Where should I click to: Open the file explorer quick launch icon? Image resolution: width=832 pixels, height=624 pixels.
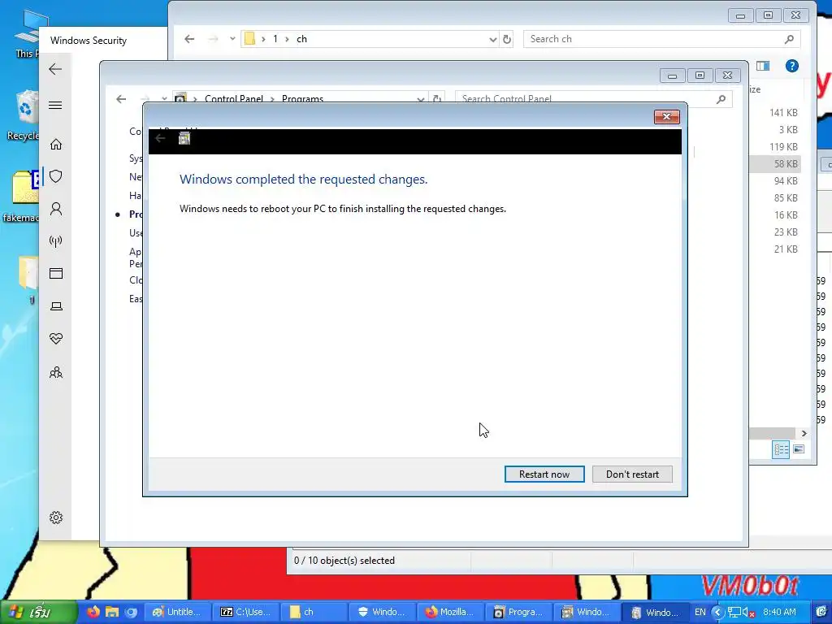[x=112, y=612]
